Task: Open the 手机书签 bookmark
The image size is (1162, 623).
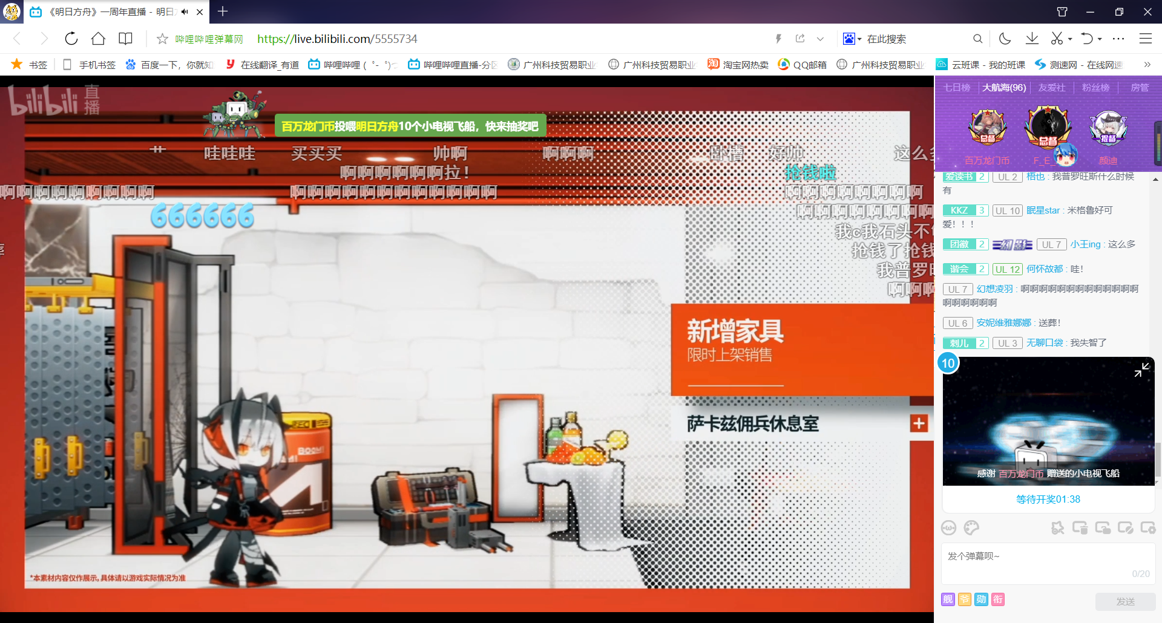Action: pyautogui.click(x=89, y=64)
